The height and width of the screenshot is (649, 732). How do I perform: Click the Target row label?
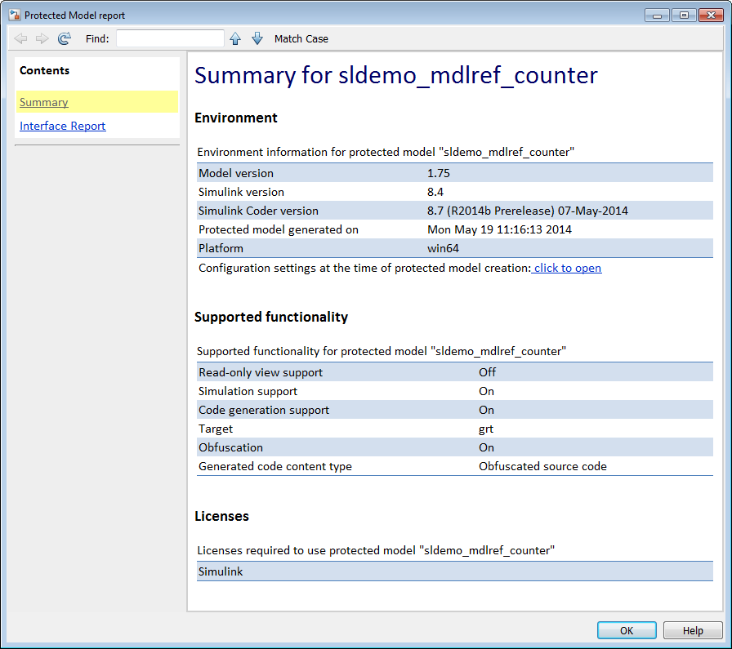(x=216, y=429)
